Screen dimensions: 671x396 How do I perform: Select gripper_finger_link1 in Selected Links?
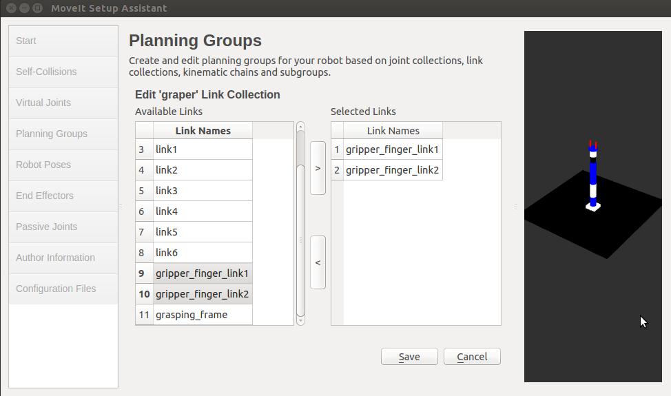393,149
